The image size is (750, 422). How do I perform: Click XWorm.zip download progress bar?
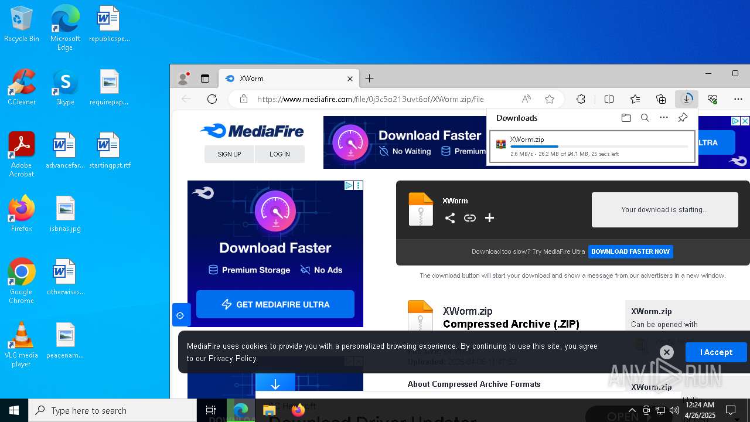[x=599, y=147]
